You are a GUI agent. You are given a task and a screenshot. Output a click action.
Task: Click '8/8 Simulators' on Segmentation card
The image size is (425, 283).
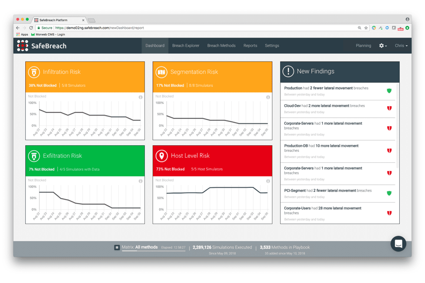click(201, 85)
